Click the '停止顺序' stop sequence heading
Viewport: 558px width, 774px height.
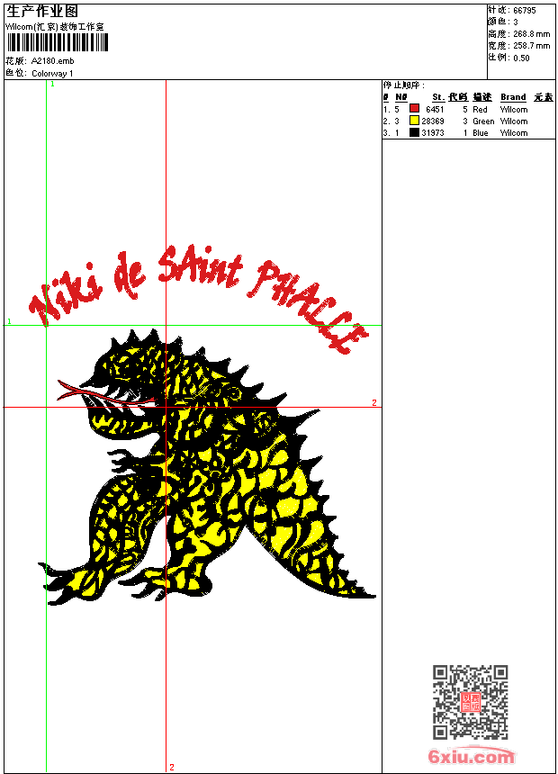tap(403, 85)
